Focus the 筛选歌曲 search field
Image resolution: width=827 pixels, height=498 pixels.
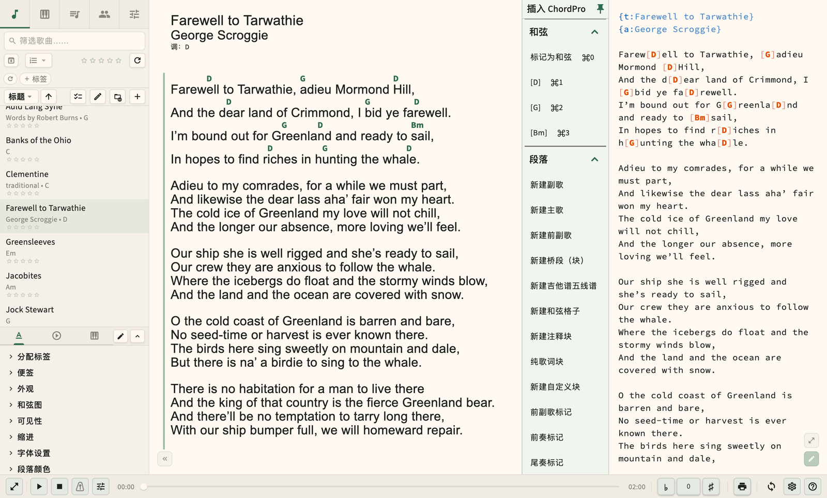(74, 41)
